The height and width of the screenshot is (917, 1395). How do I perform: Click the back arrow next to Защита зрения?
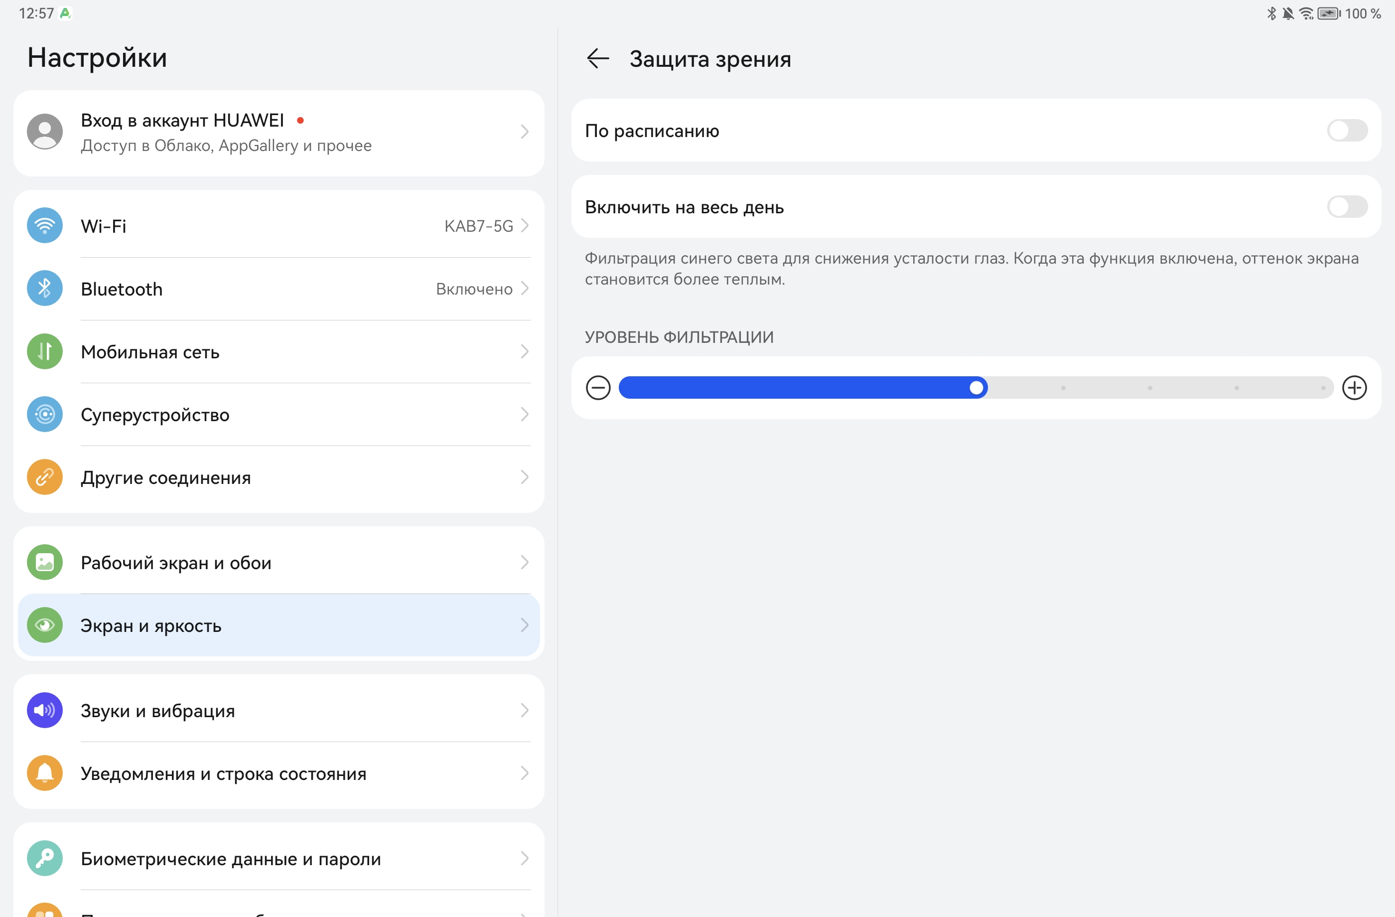coord(598,59)
